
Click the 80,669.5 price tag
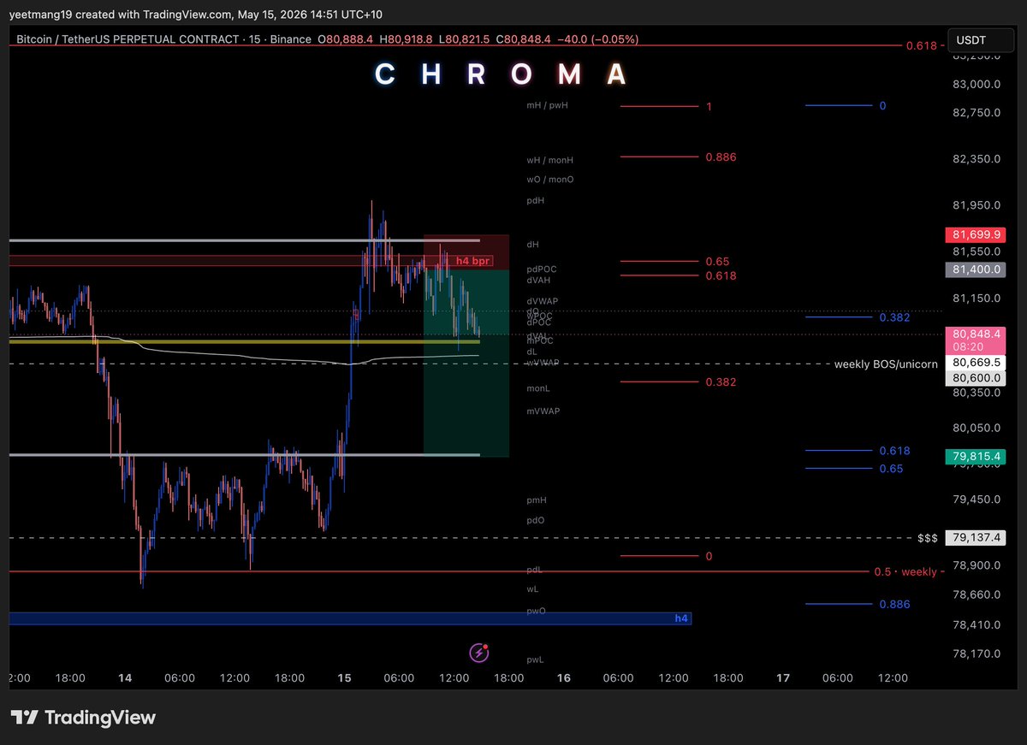[974, 363]
